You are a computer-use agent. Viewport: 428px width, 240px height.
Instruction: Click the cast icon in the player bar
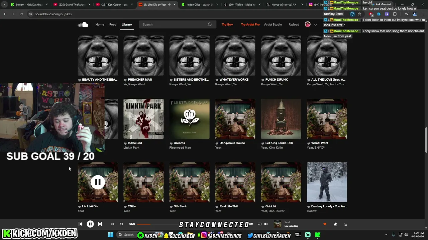259,224
